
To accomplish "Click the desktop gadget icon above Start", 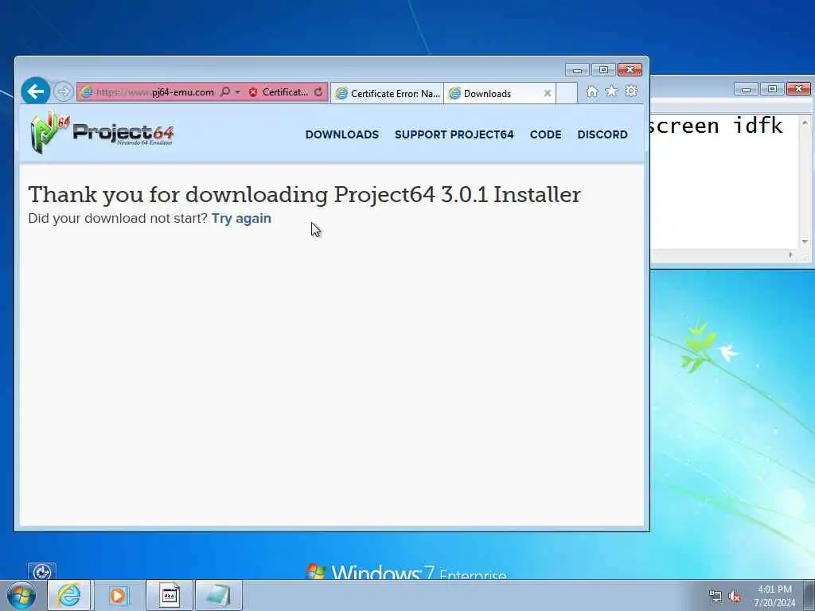I will (42, 571).
